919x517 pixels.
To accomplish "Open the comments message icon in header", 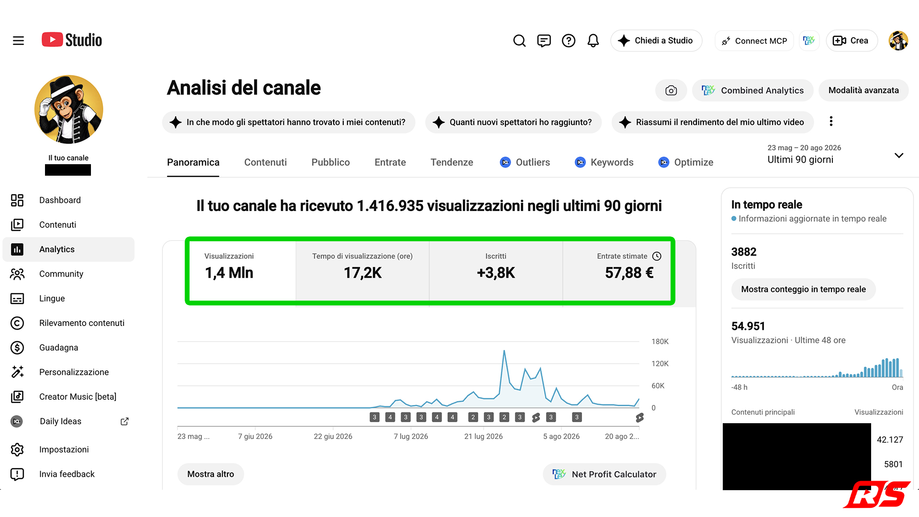I will pyautogui.click(x=544, y=41).
